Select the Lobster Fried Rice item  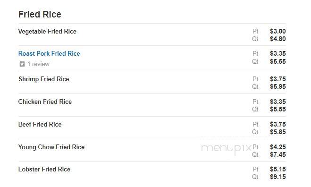pyautogui.click(x=44, y=170)
